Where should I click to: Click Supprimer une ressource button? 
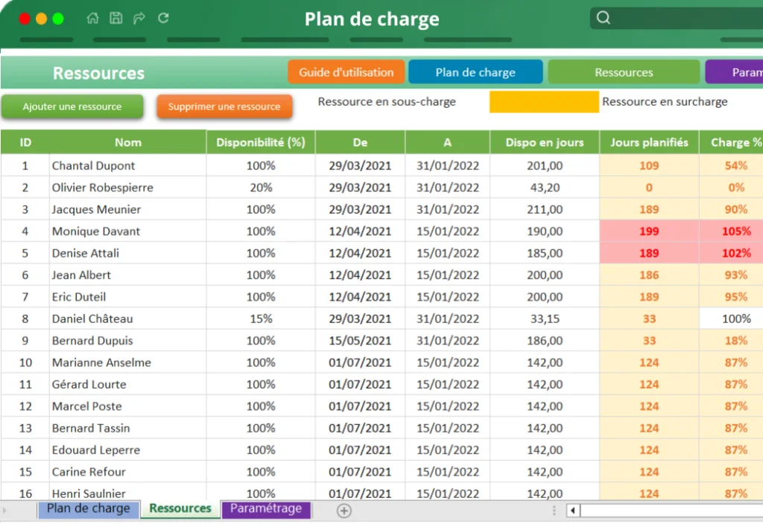click(x=224, y=106)
